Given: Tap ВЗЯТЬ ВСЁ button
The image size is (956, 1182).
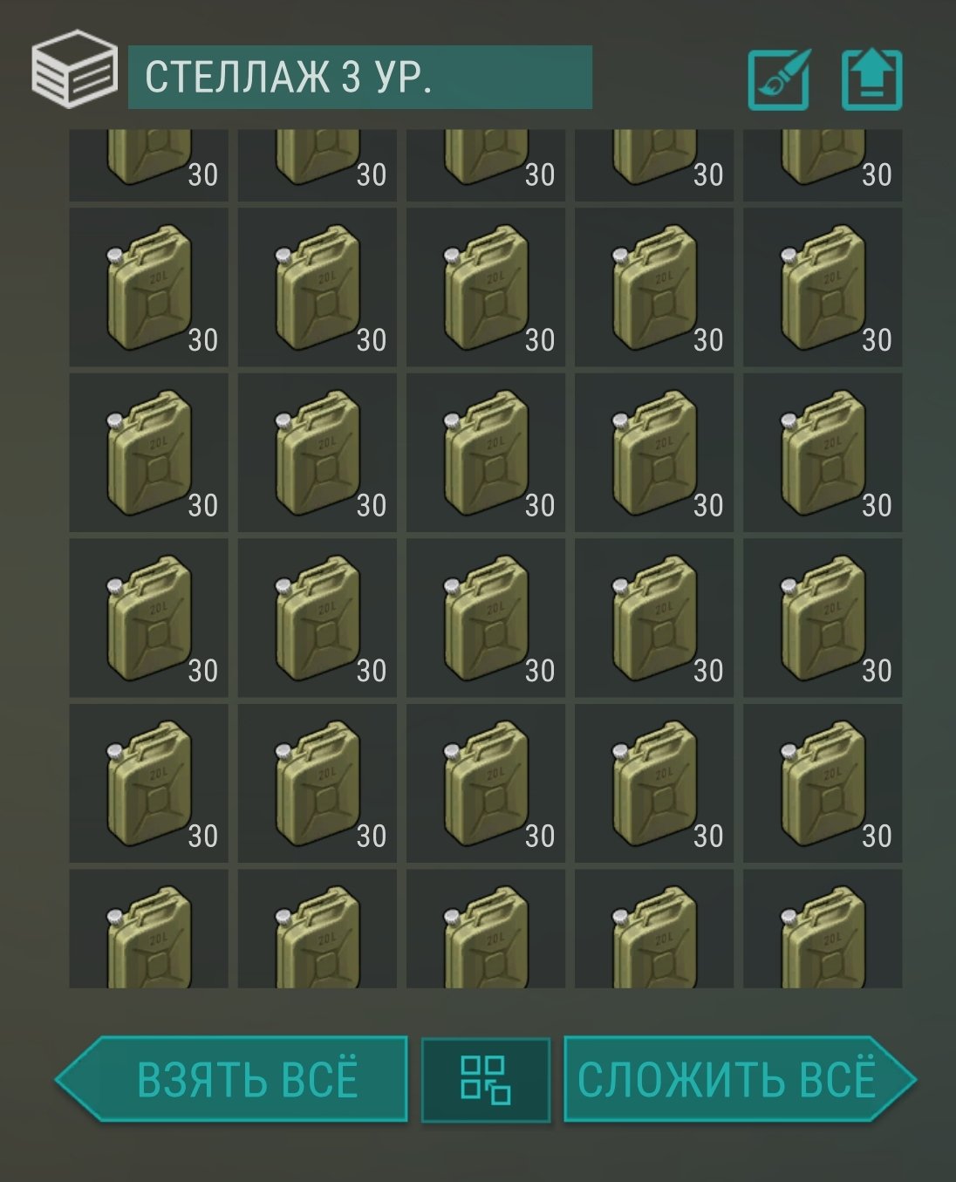Looking at the screenshot, I should pos(232,1079).
